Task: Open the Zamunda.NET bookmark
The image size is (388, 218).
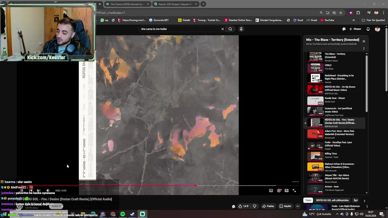Action: (159, 20)
